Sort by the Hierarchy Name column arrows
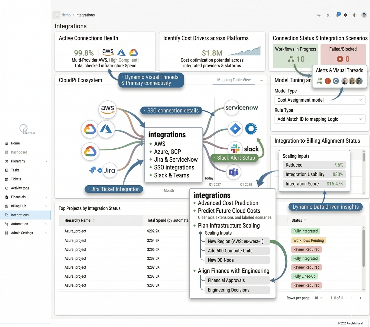Screen dimensions: 370x327 (x=93, y=220)
